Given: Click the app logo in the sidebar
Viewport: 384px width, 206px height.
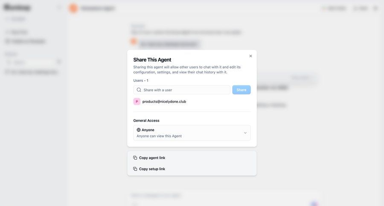Looking at the screenshot, I should pyautogui.click(x=17, y=7).
